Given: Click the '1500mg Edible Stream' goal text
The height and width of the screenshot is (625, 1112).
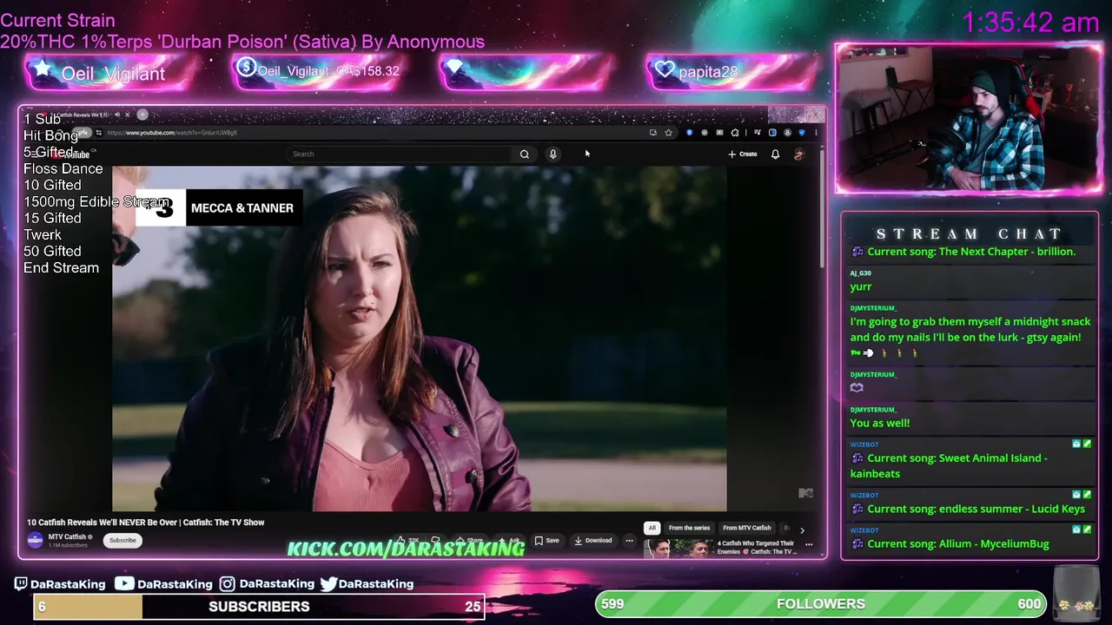Looking at the screenshot, I should click(x=96, y=201).
